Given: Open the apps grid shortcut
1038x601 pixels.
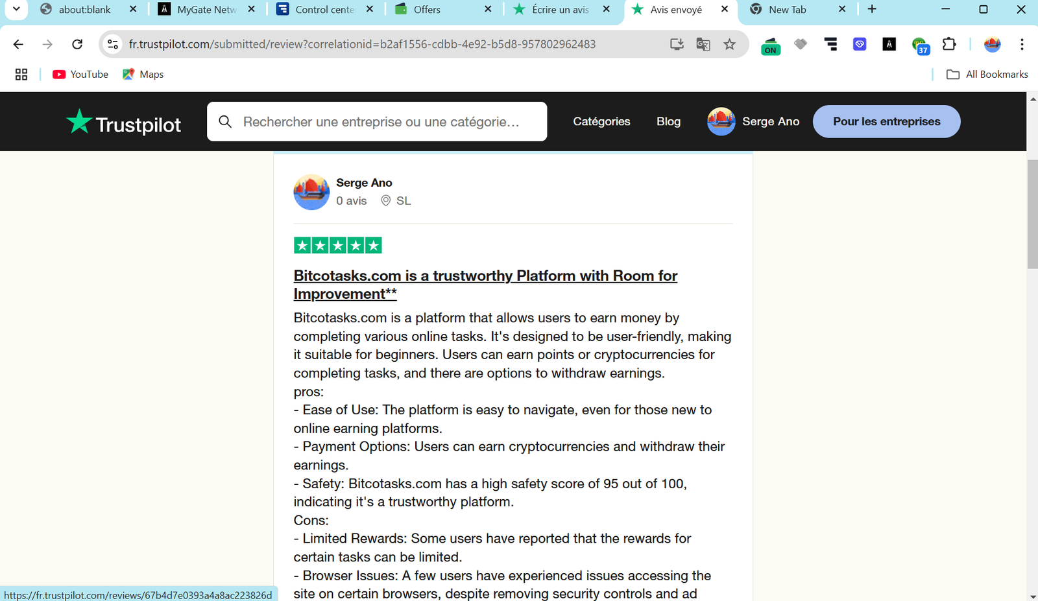Looking at the screenshot, I should (21, 75).
